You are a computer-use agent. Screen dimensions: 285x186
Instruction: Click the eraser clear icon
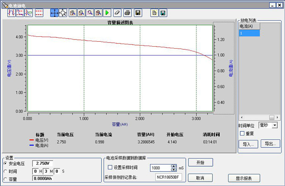coord(117,13)
